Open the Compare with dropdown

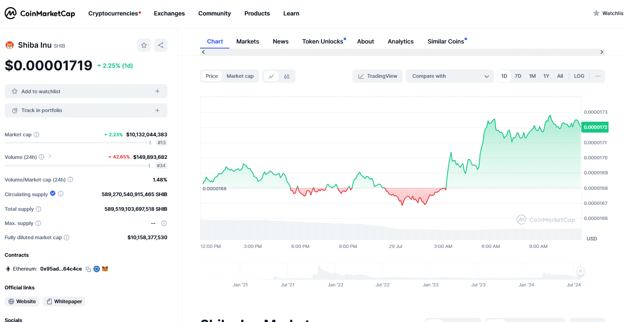point(450,76)
